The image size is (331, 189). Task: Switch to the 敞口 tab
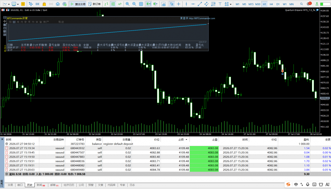20,185
